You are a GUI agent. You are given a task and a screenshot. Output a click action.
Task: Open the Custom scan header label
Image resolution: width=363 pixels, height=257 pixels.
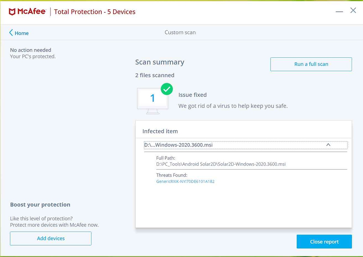(x=180, y=32)
